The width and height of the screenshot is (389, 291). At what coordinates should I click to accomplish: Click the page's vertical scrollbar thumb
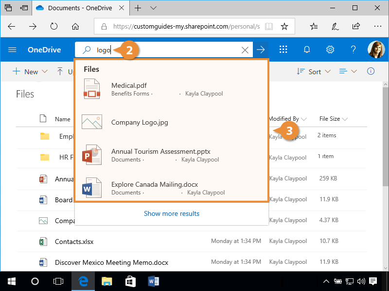pos(385,137)
